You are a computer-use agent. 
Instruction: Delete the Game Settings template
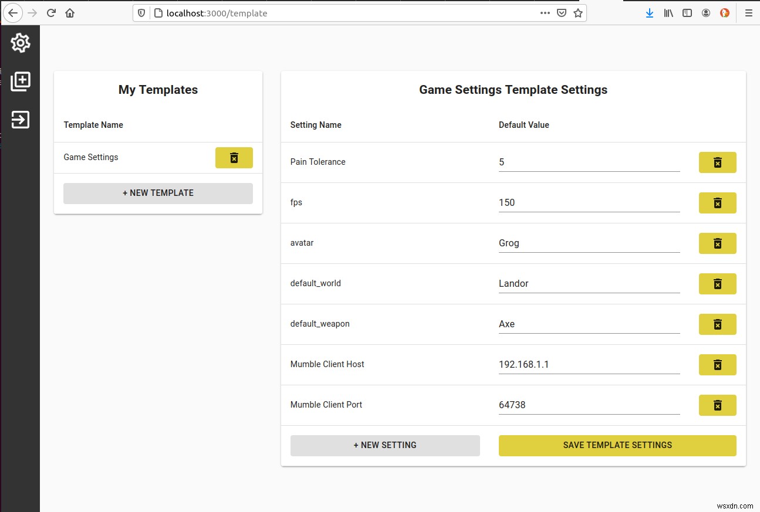click(x=234, y=158)
